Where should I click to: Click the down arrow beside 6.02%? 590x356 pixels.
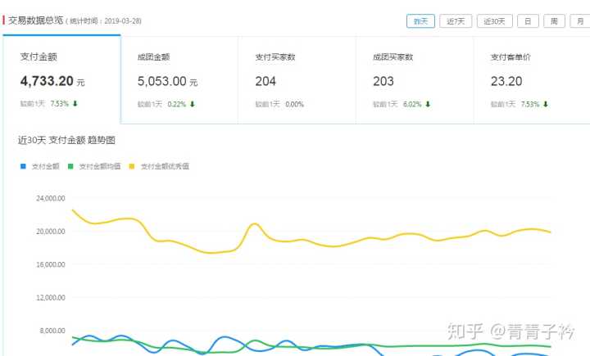(428, 104)
